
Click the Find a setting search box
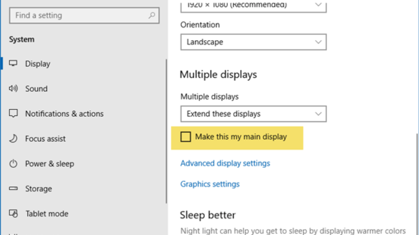(80, 15)
